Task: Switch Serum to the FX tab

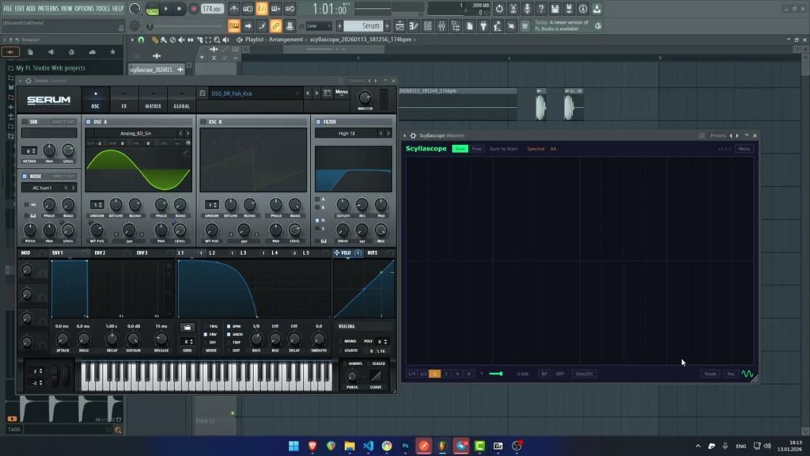Action: pyautogui.click(x=124, y=99)
